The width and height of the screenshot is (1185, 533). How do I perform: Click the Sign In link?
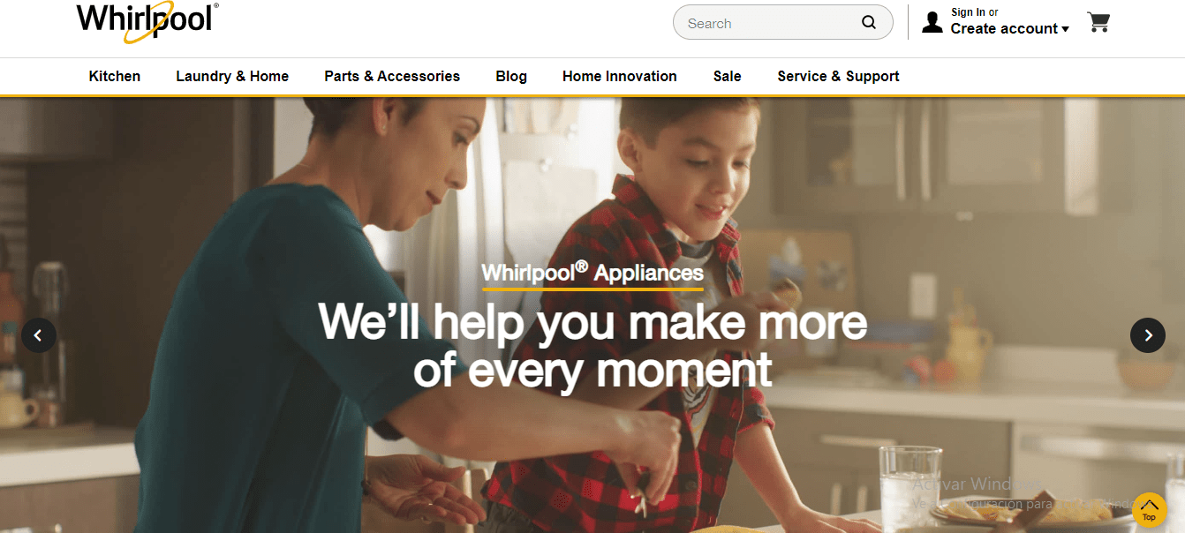(x=968, y=12)
